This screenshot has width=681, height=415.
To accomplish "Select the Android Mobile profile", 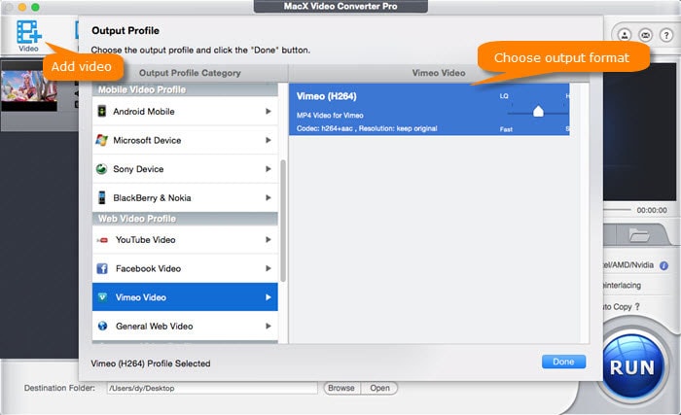I will 185,111.
